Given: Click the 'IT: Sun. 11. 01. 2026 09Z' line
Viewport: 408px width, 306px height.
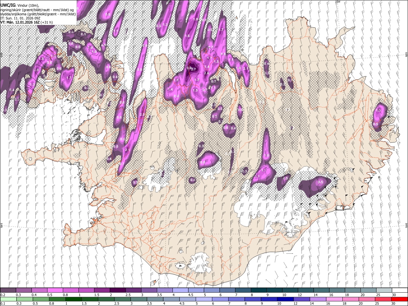Looking at the screenshot, I should click(x=20, y=18).
